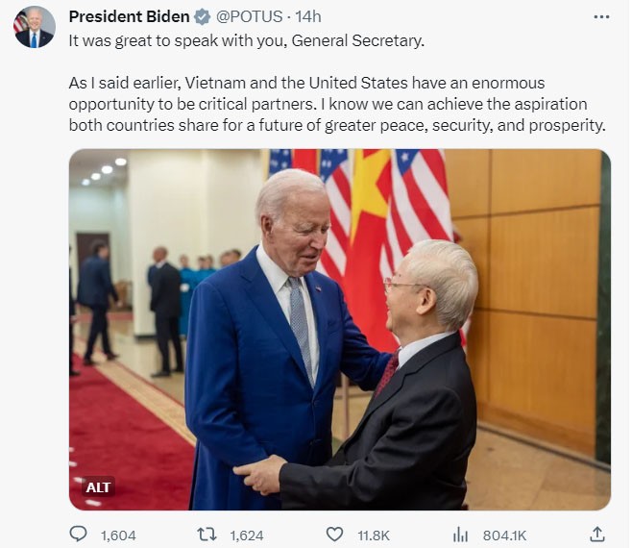Open the reply speech-bubble icon
The image size is (632, 548).
(78, 535)
